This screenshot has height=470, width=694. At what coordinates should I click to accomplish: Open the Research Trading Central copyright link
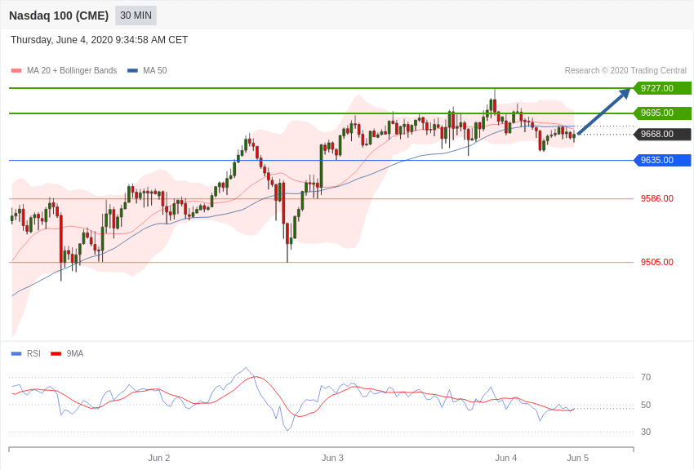[625, 71]
